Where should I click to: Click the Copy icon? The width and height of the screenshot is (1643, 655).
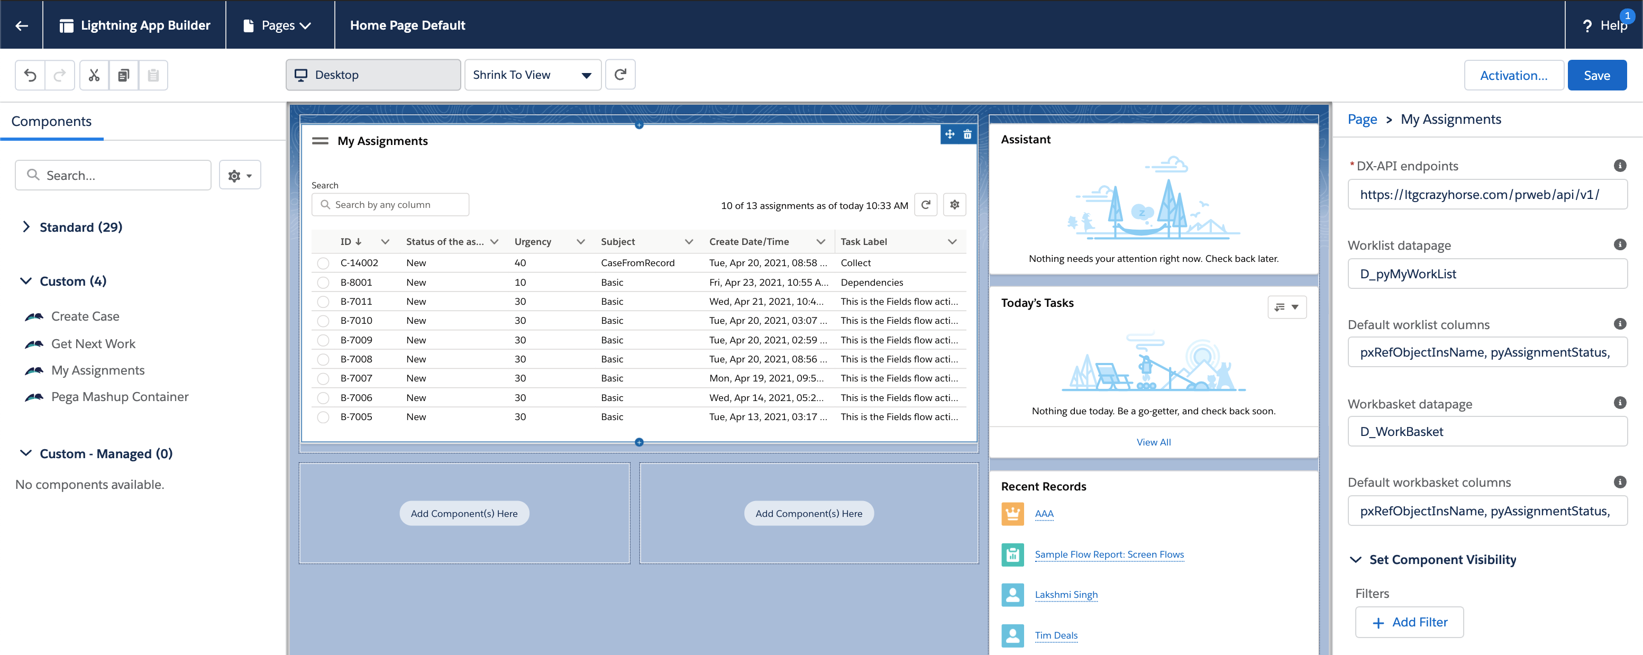point(123,75)
